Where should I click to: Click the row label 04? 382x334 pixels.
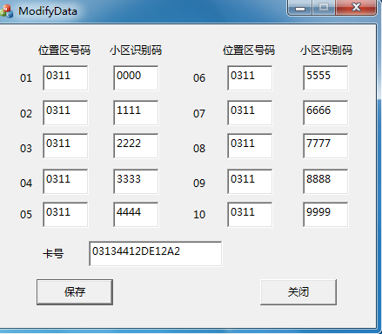26,184
